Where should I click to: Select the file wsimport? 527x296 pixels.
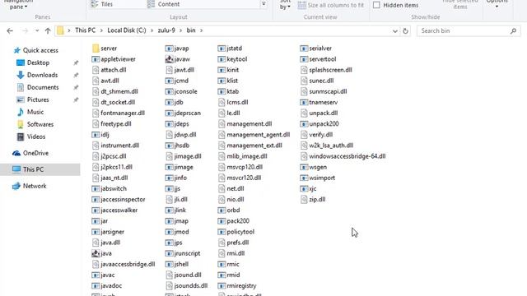point(318,178)
